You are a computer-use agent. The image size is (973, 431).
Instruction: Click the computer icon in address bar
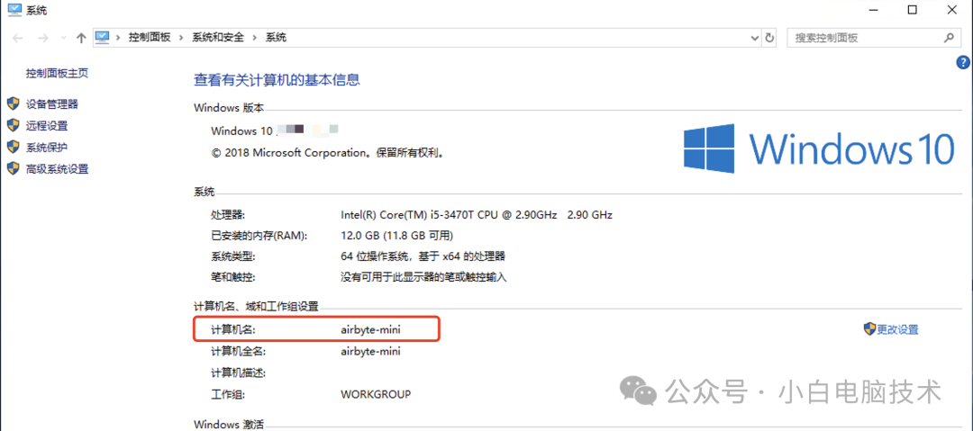(x=102, y=37)
